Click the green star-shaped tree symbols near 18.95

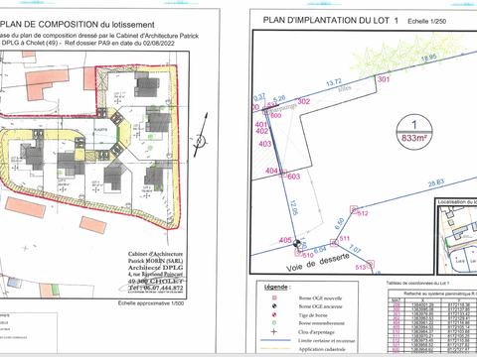click(408, 55)
